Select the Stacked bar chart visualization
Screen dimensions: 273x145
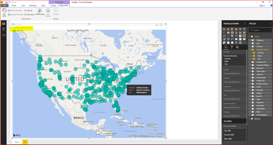(224, 29)
